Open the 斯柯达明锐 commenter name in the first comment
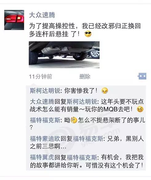The height and width of the screenshot is (180, 151). point(45,91)
